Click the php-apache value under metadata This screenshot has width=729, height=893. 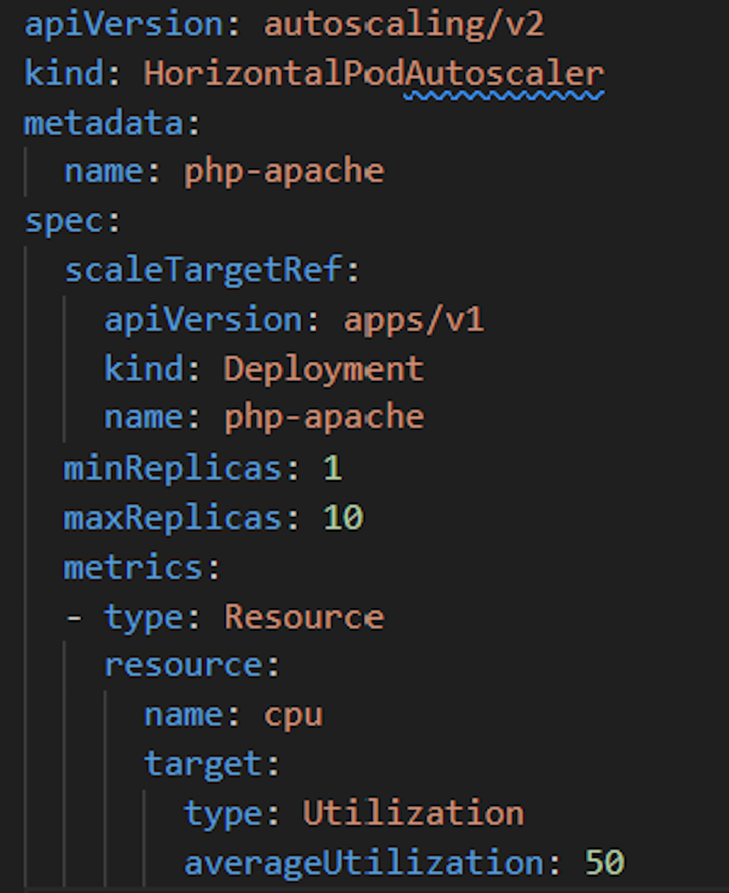(x=284, y=172)
